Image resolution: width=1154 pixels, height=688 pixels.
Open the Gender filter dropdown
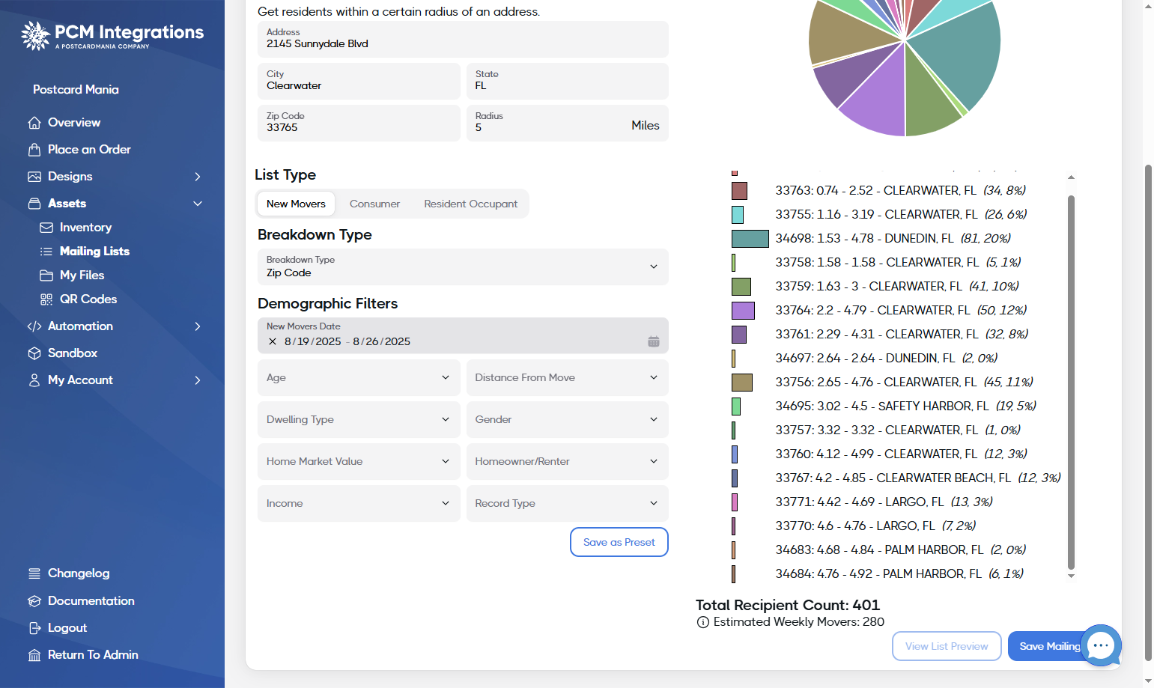coord(568,420)
